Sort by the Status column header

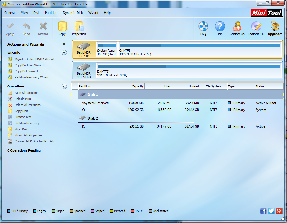click(269, 86)
